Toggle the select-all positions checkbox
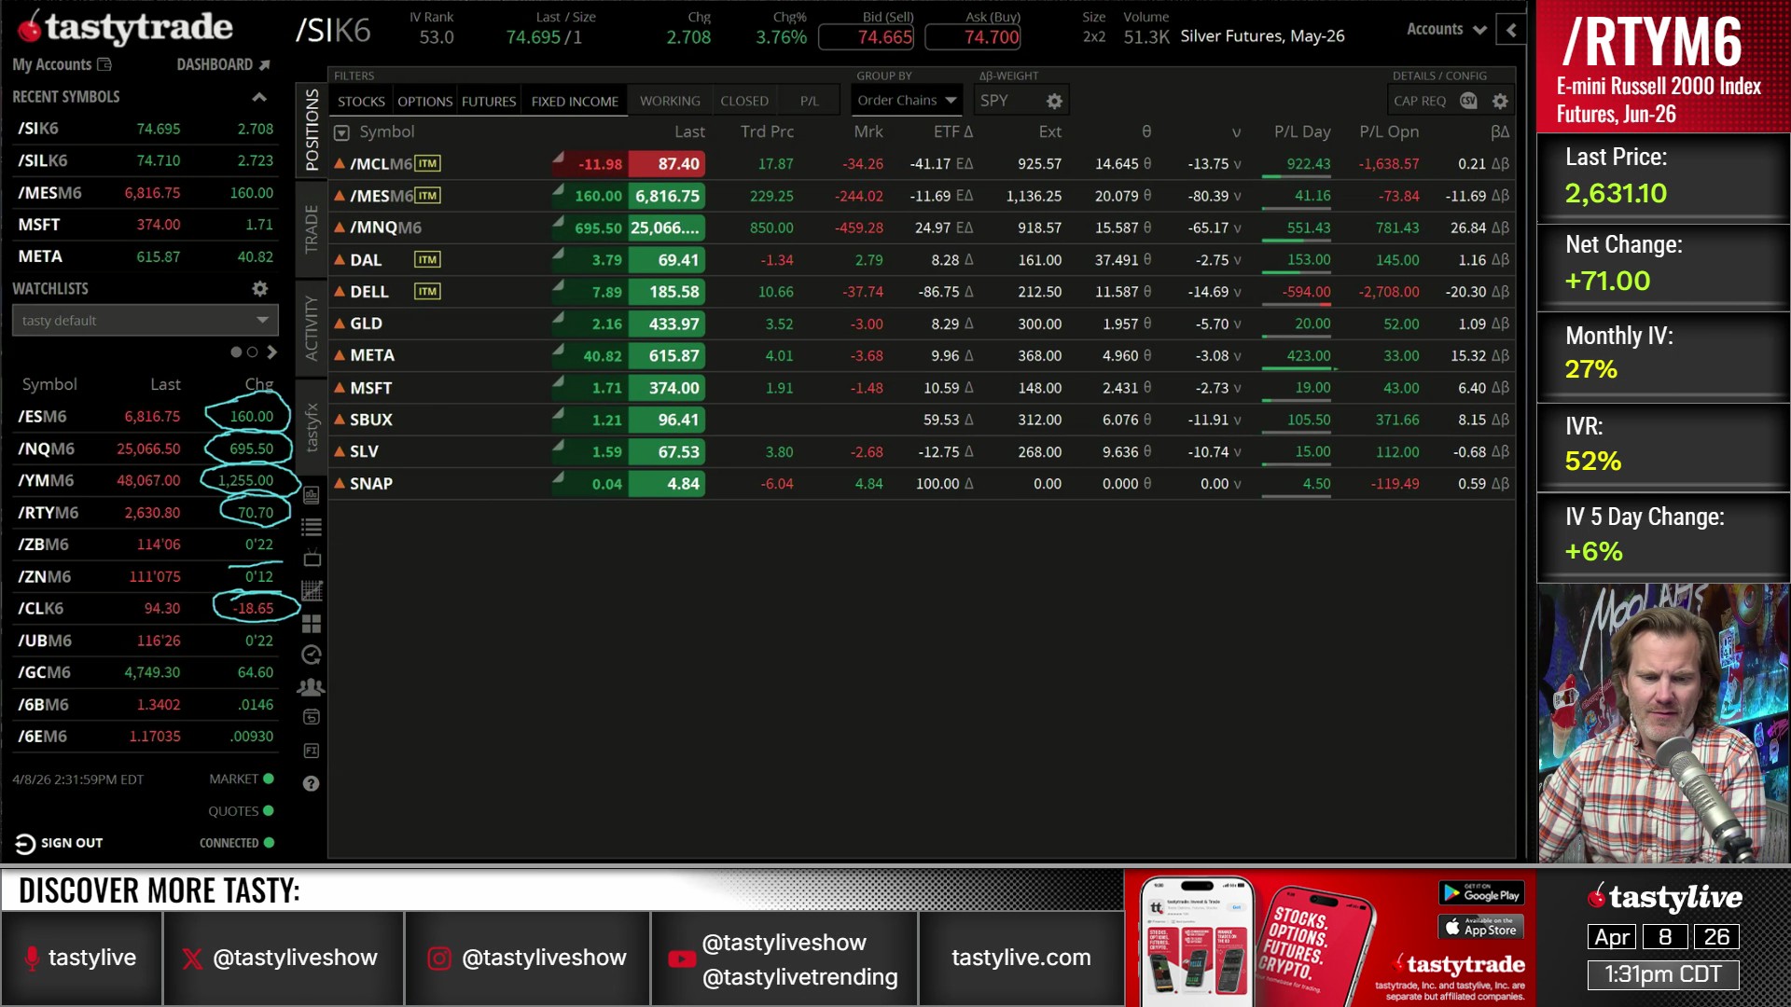 pos(342,133)
